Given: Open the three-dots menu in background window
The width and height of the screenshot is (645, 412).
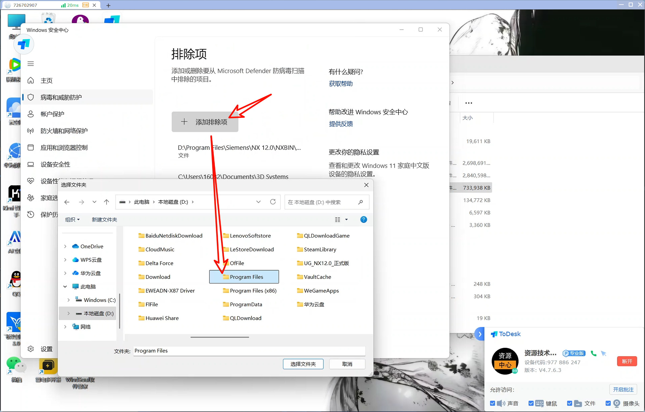Looking at the screenshot, I should (469, 103).
